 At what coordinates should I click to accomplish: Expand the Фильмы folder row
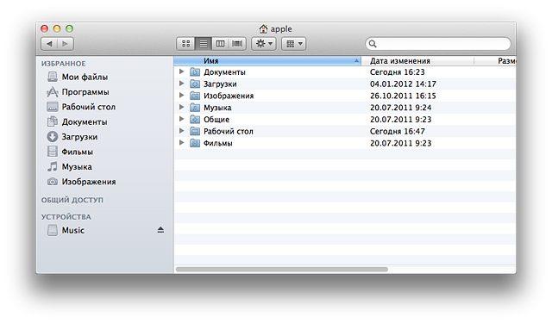coord(181,143)
